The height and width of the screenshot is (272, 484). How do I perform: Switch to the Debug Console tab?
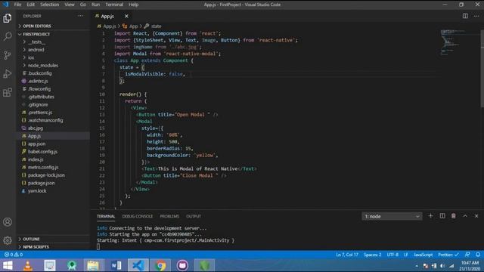[x=138, y=217]
